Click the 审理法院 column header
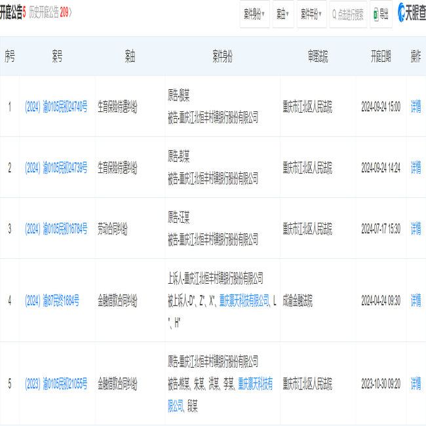 point(318,56)
